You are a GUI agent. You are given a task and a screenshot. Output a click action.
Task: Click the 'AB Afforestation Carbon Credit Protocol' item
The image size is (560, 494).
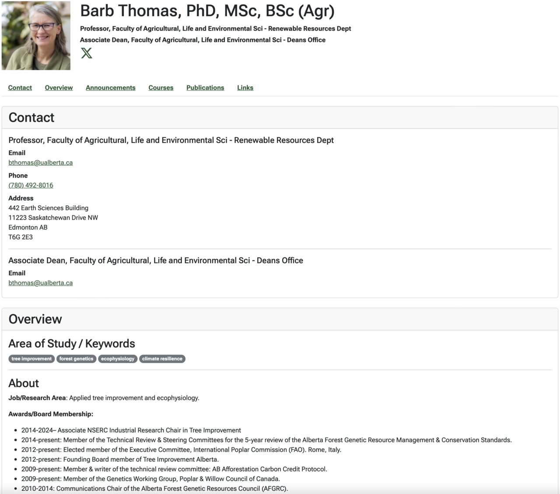[x=174, y=469]
